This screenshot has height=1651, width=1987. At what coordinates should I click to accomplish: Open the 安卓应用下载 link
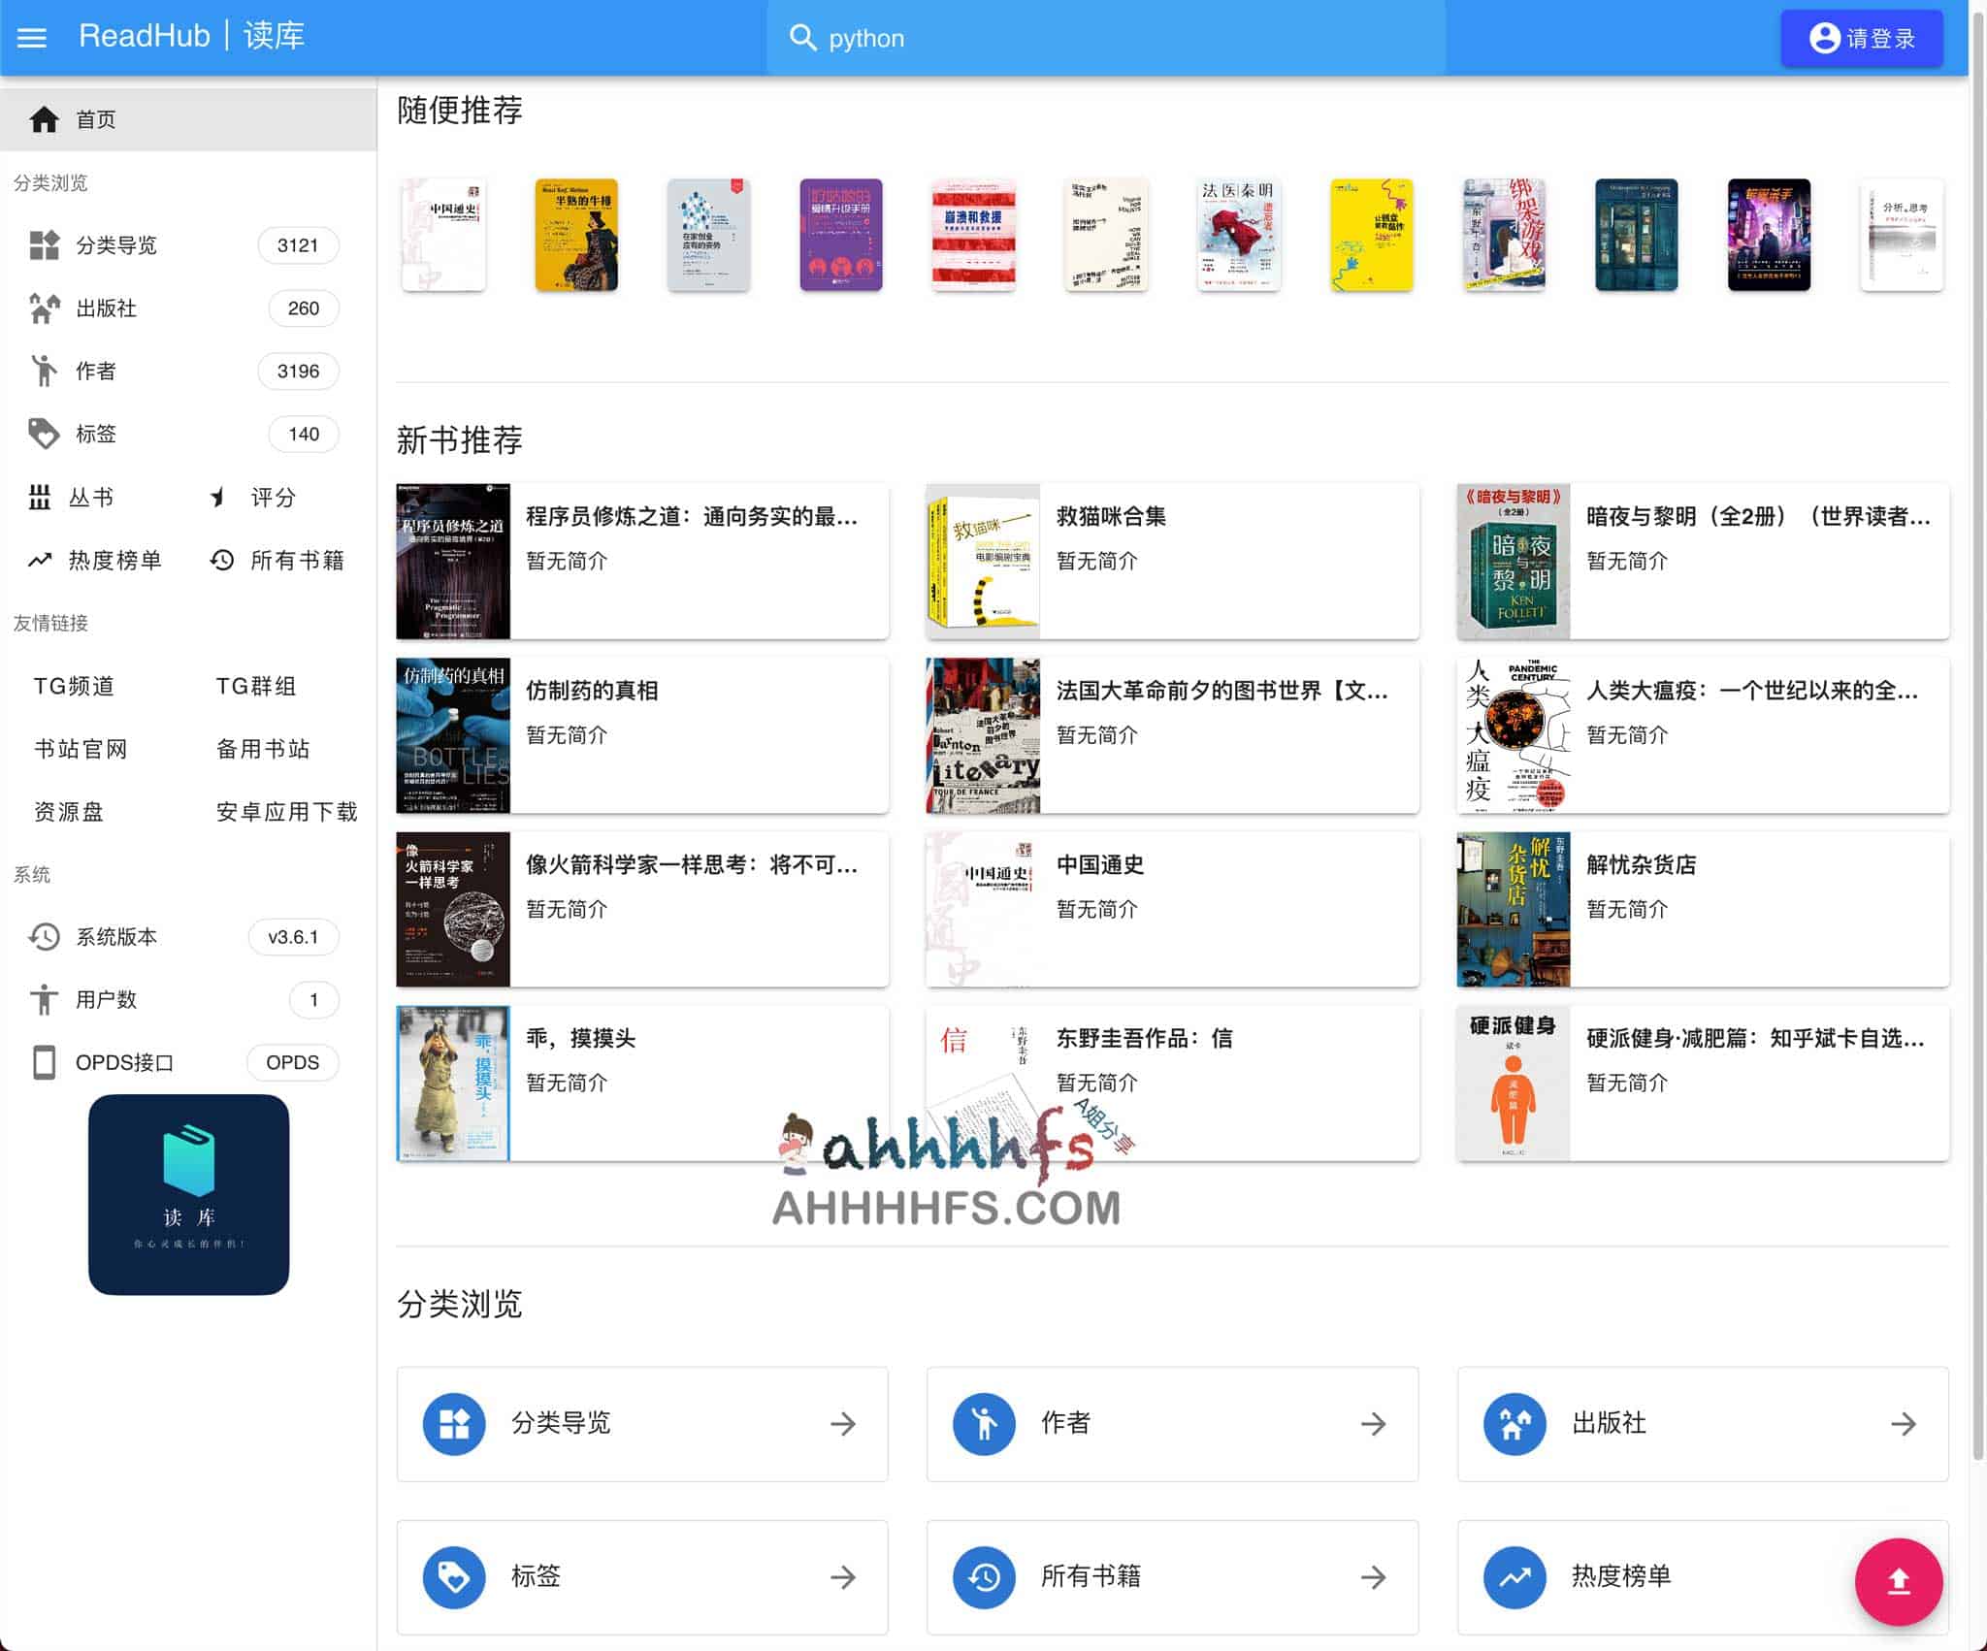point(287,812)
